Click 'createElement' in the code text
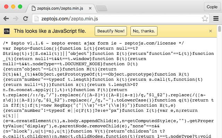Image resolution: width=222 pixels, height=138 pixels. pos(34,121)
